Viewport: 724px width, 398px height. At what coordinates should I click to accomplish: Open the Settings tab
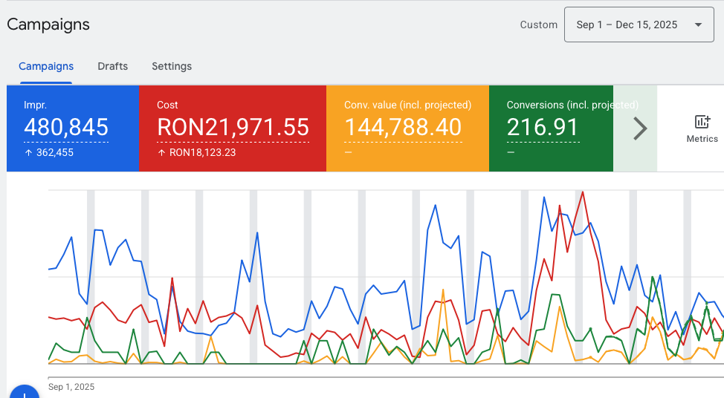pos(172,66)
